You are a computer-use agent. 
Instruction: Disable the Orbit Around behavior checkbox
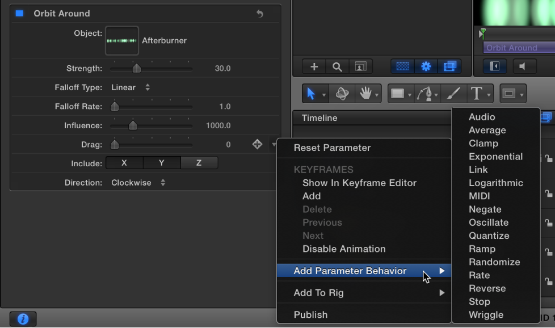[19, 13]
